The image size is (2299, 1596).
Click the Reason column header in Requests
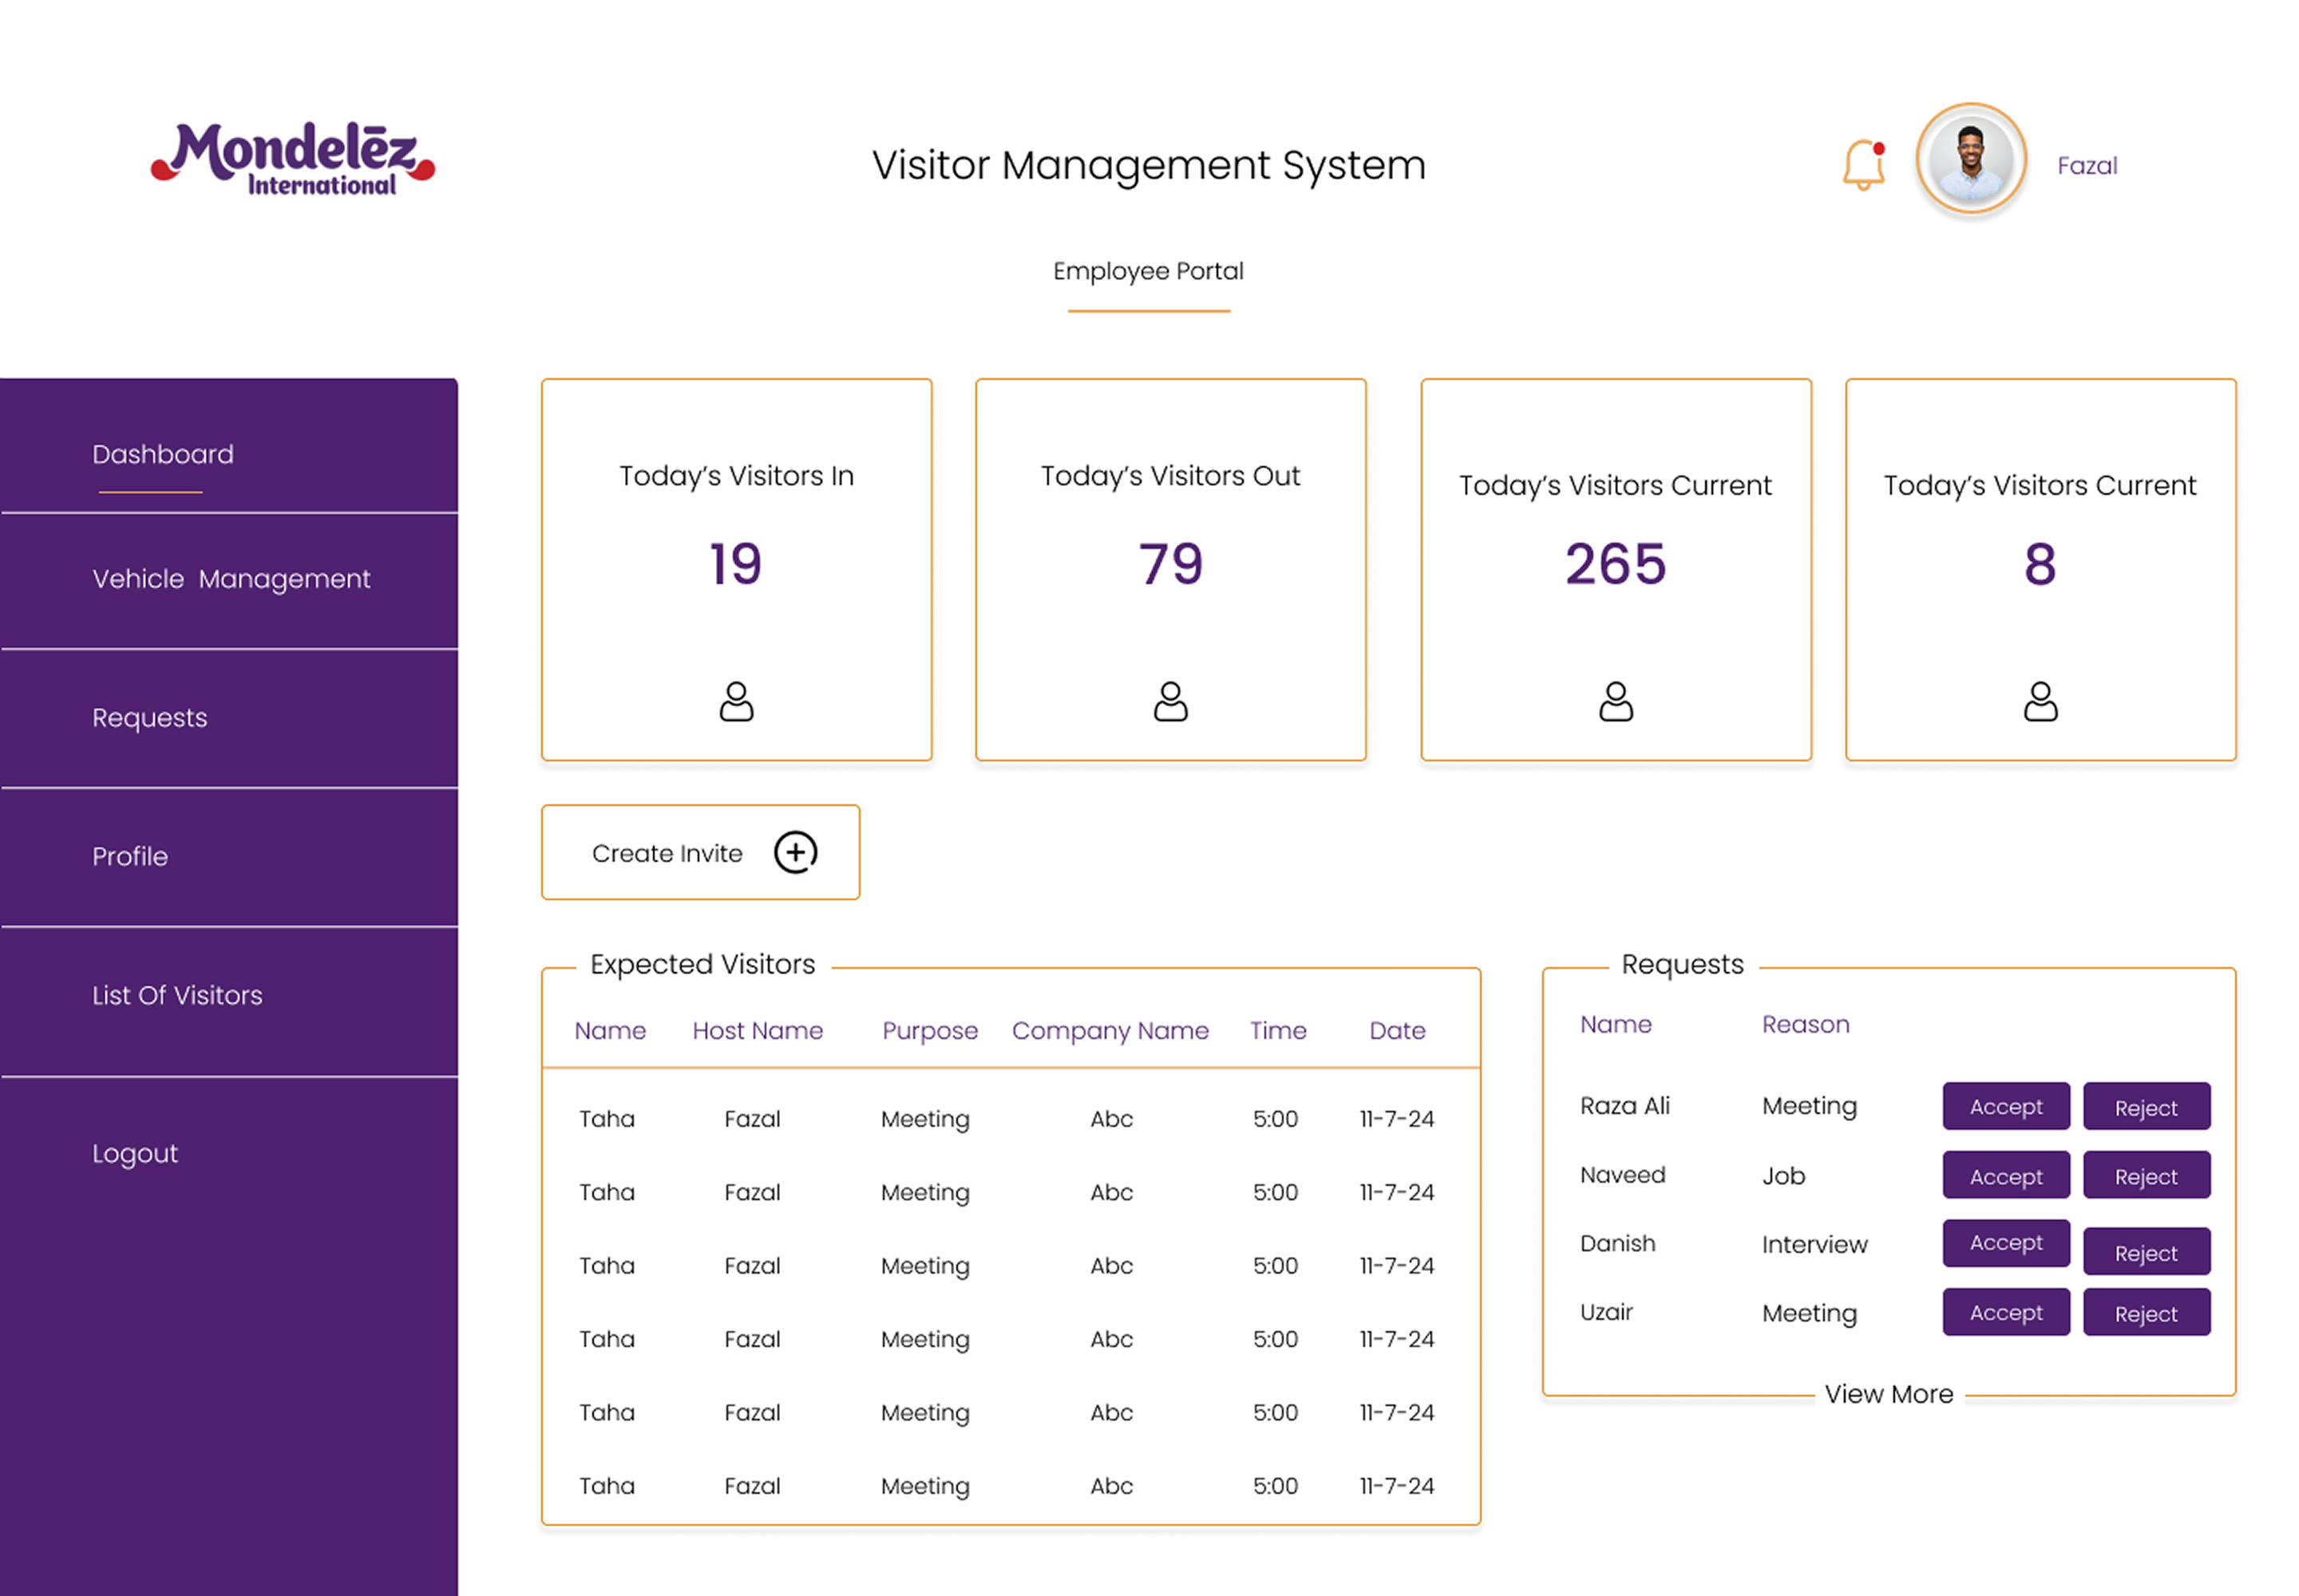click(x=1805, y=1024)
